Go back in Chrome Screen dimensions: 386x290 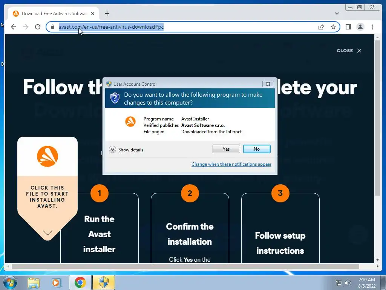pos(14,27)
